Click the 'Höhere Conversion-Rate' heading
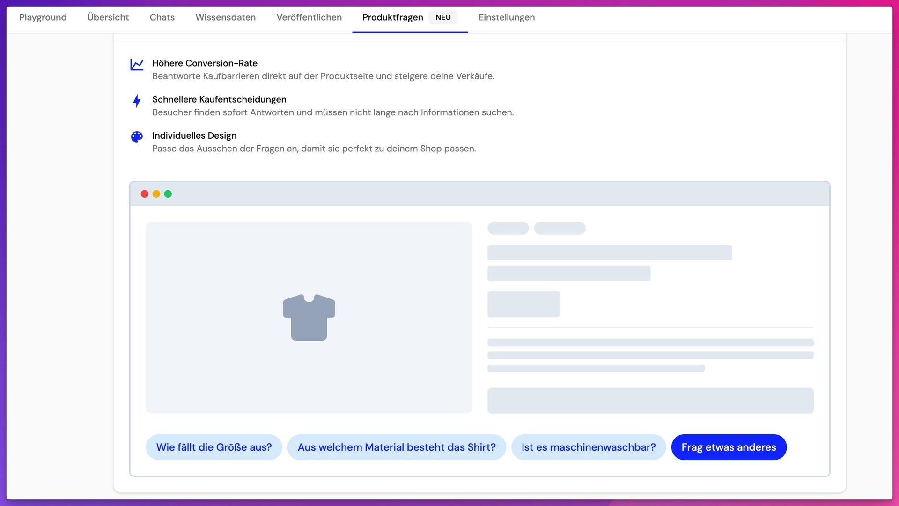The image size is (899, 506). [x=205, y=63]
